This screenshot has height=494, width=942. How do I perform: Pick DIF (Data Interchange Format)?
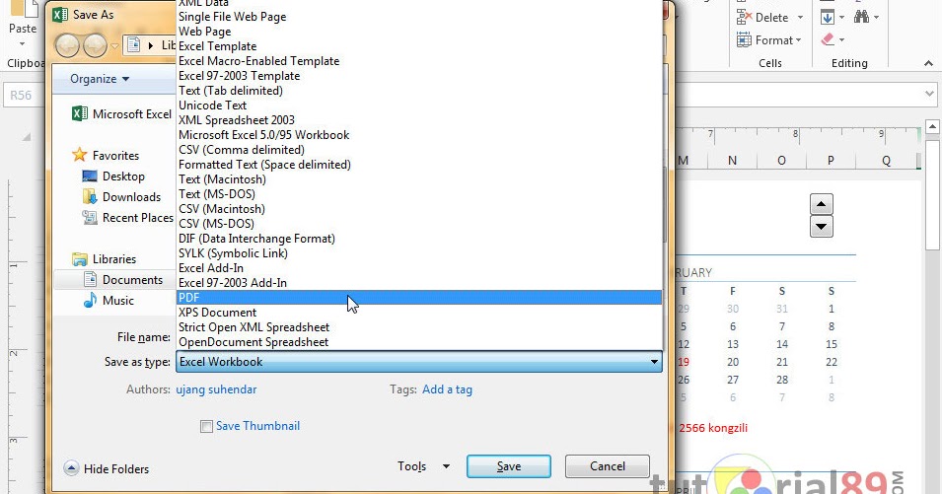point(419,239)
